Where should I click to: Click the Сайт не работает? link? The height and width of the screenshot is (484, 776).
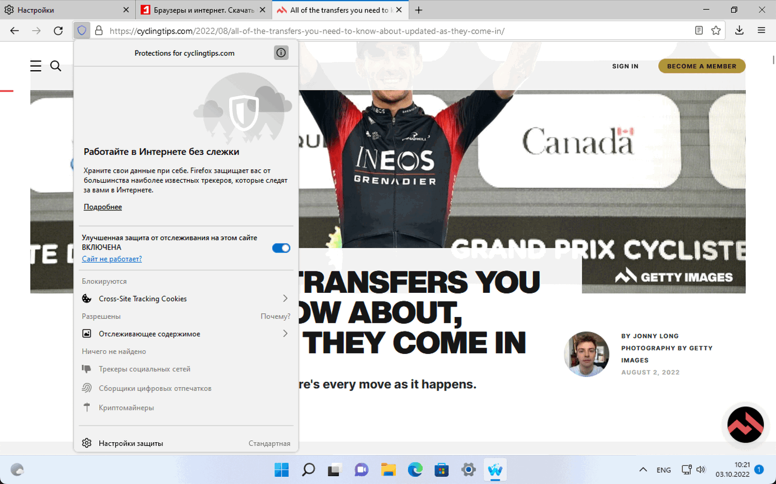(112, 259)
